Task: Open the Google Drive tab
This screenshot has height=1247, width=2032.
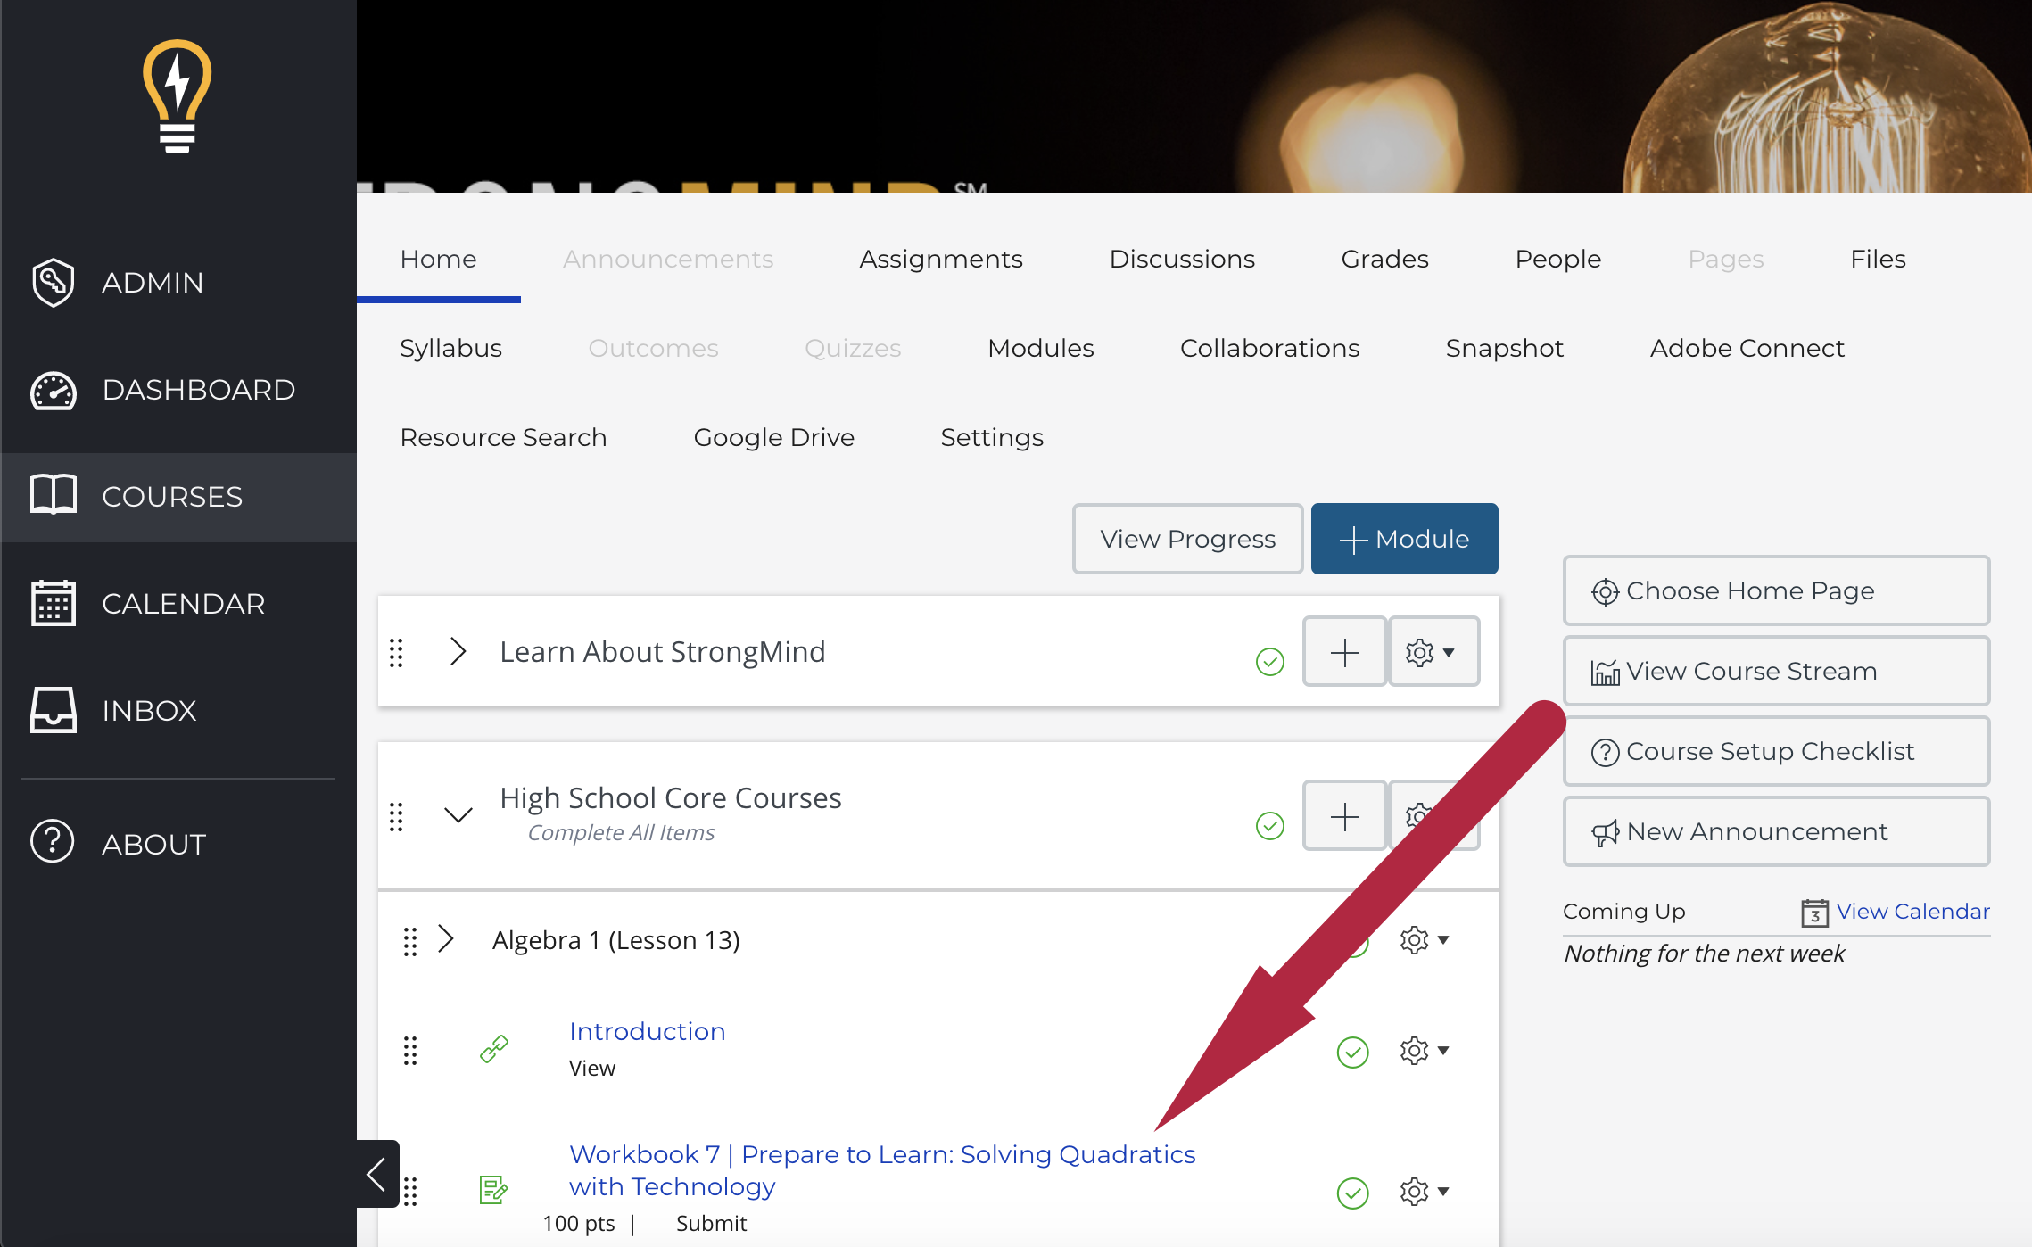Action: pyautogui.click(x=773, y=437)
